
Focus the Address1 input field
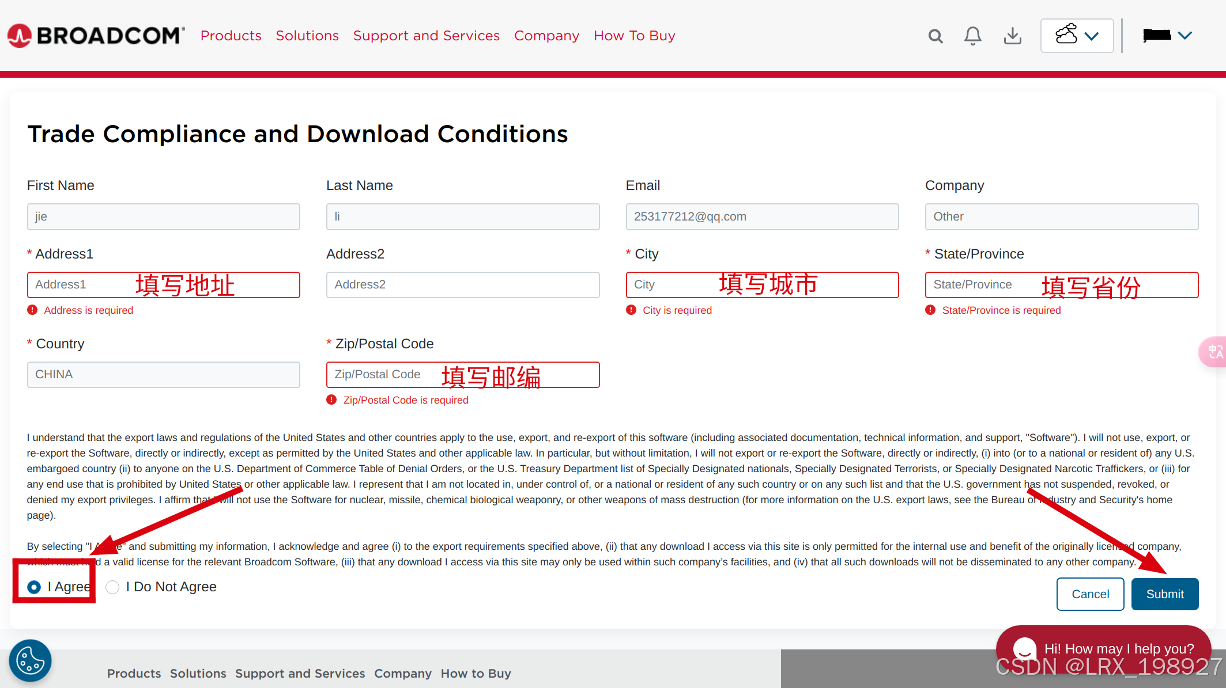coord(81,284)
